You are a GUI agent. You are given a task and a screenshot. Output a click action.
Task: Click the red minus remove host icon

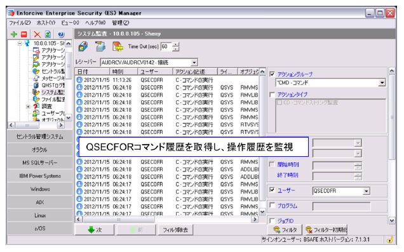(24, 34)
